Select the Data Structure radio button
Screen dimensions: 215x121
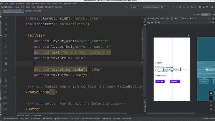pyautogui.click(x=156, y=71)
